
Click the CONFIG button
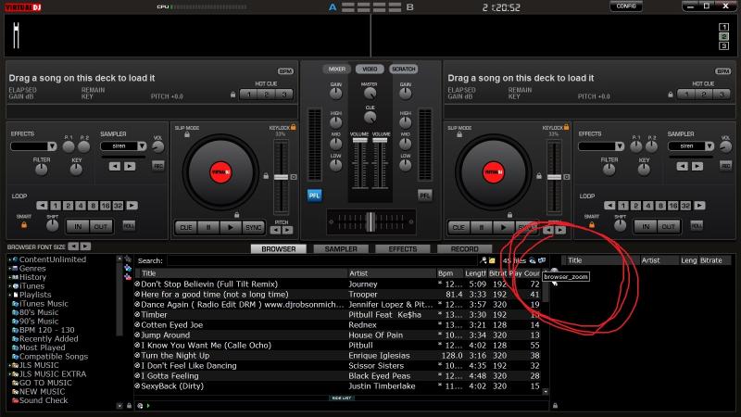tap(625, 6)
